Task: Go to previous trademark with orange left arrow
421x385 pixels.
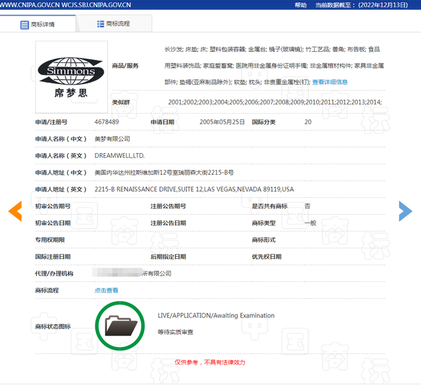Action: [x=14, y=210]
